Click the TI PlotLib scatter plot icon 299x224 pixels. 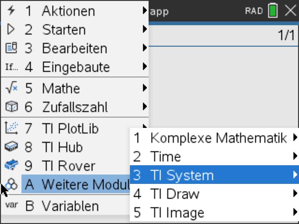pos(11,128)
